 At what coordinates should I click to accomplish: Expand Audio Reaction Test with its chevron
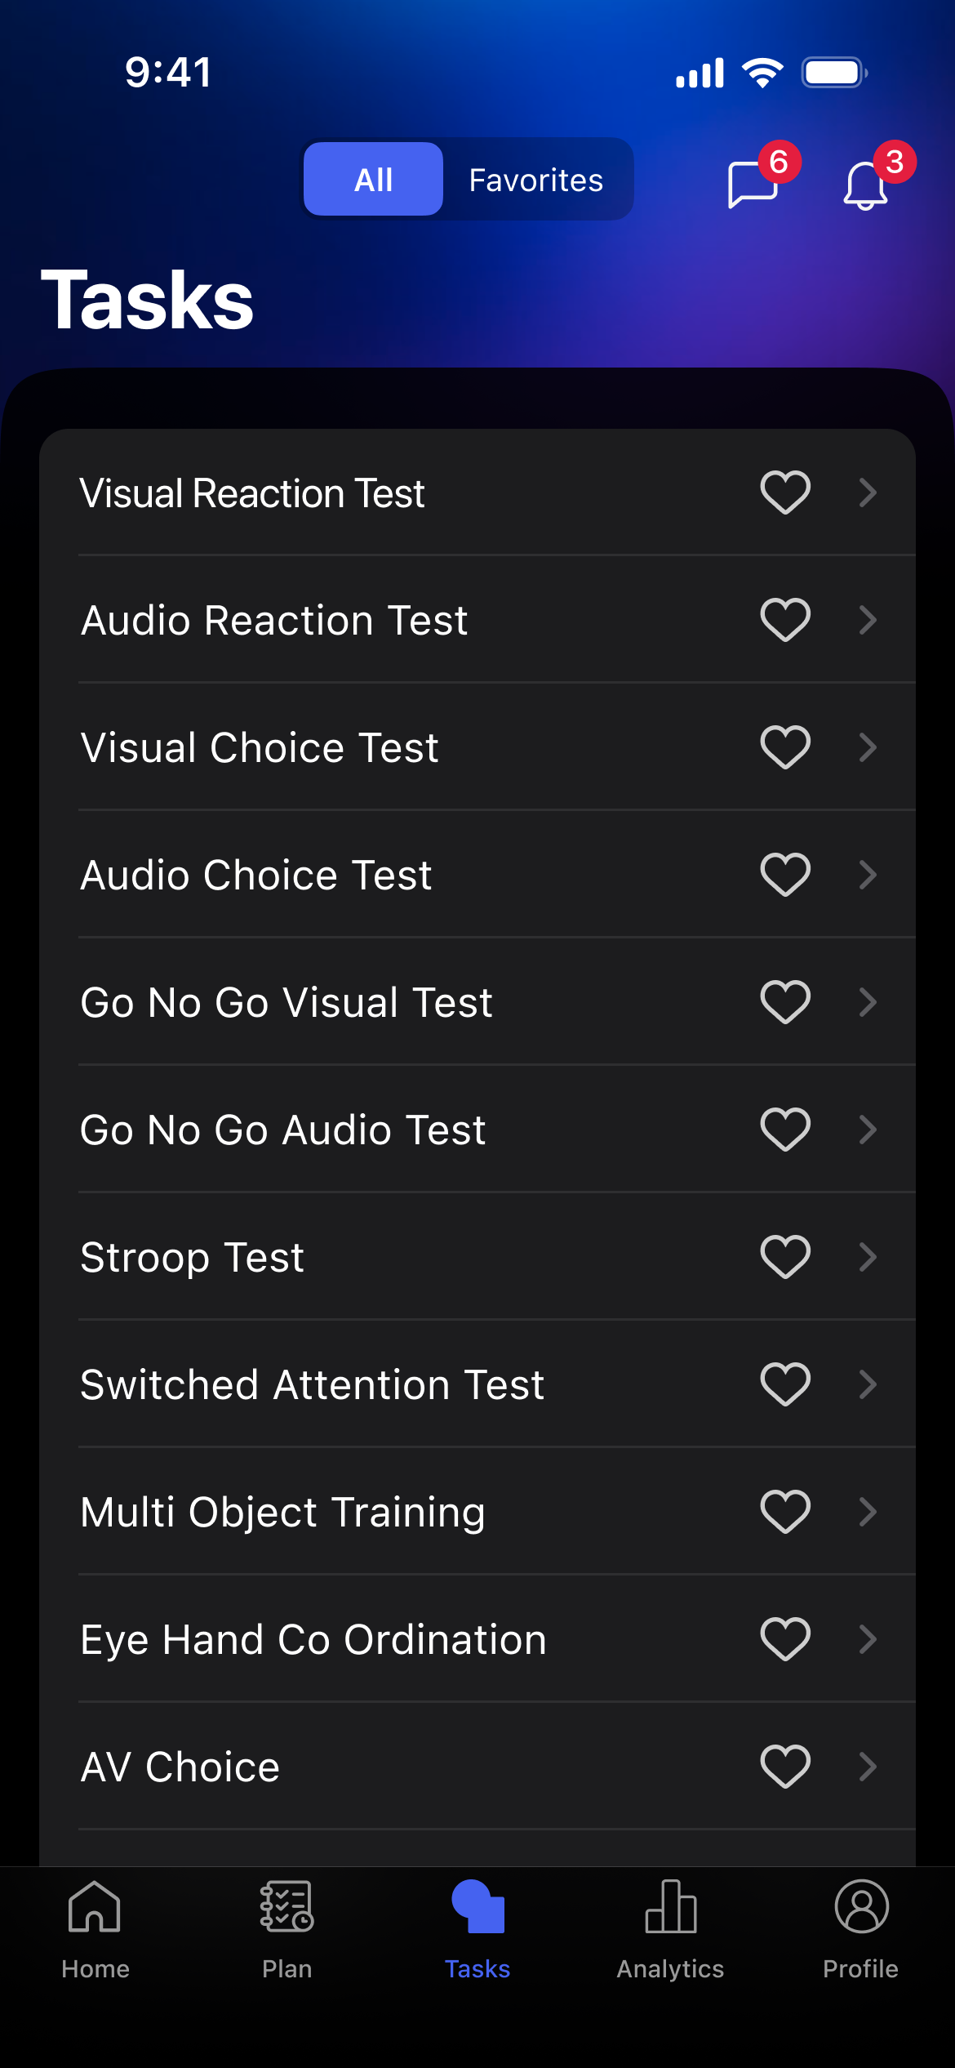868,620
